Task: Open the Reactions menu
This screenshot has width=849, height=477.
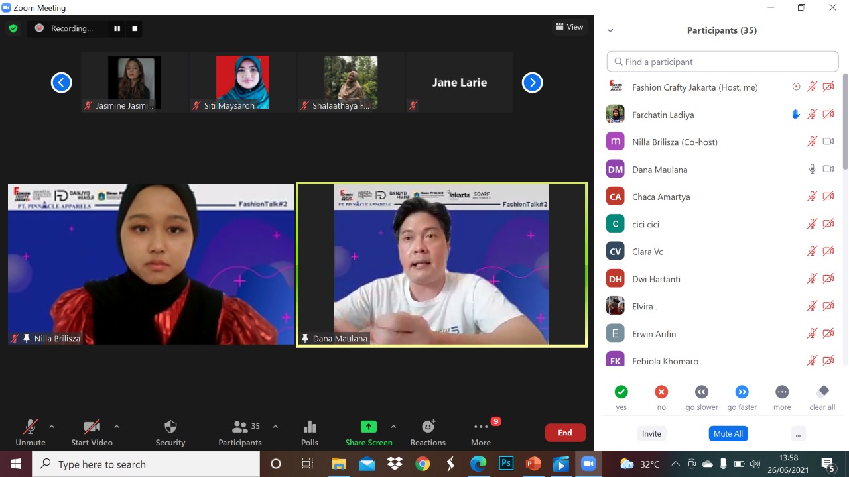Action: [428, 432]
